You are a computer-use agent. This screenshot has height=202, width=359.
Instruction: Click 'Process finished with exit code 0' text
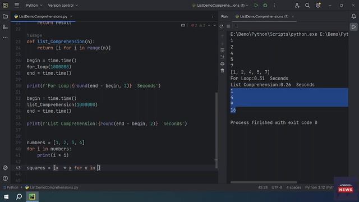click(x=274, y=122)
